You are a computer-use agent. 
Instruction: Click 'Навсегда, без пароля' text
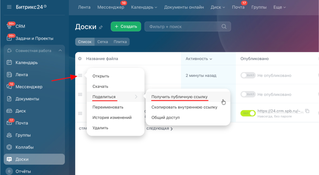(274, 116)
